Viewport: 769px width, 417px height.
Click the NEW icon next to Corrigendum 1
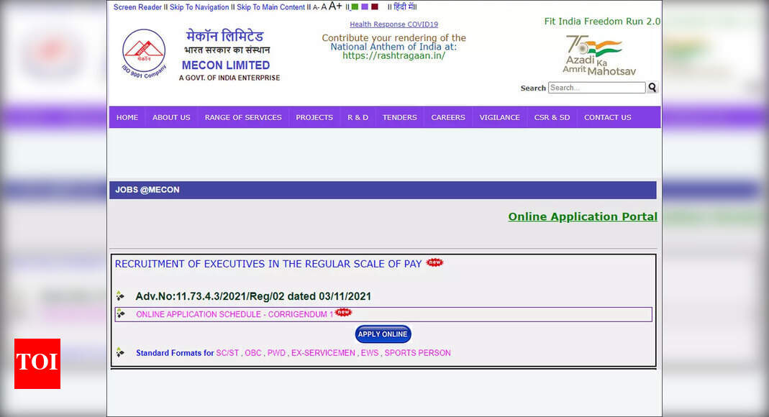point(343,312)
